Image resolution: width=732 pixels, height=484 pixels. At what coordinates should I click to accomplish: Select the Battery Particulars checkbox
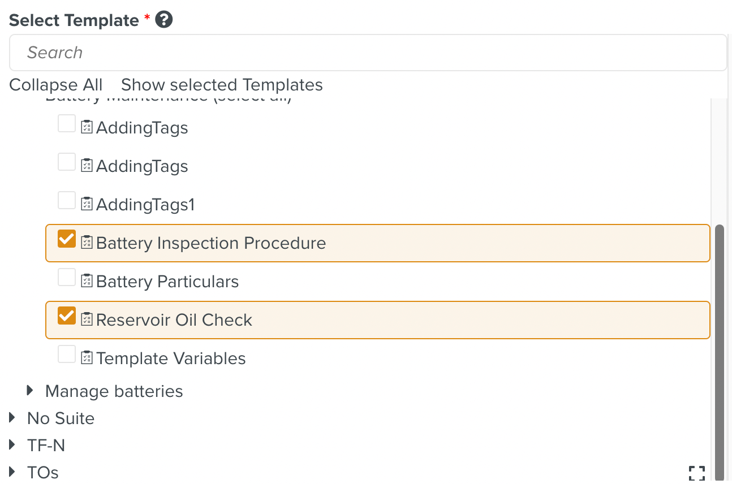click(66, 277)
